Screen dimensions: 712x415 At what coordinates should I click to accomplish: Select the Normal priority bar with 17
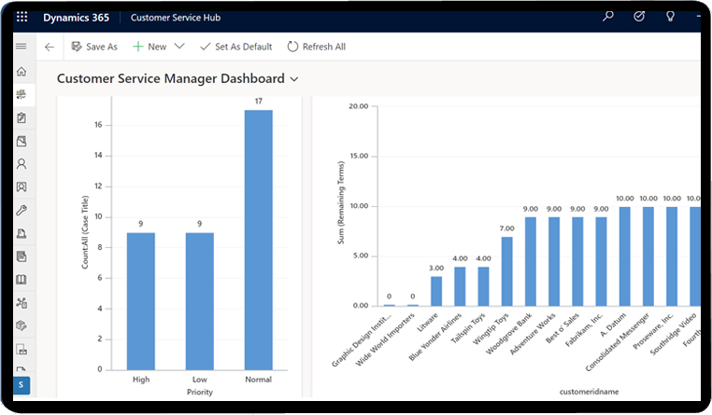(259, 240)
